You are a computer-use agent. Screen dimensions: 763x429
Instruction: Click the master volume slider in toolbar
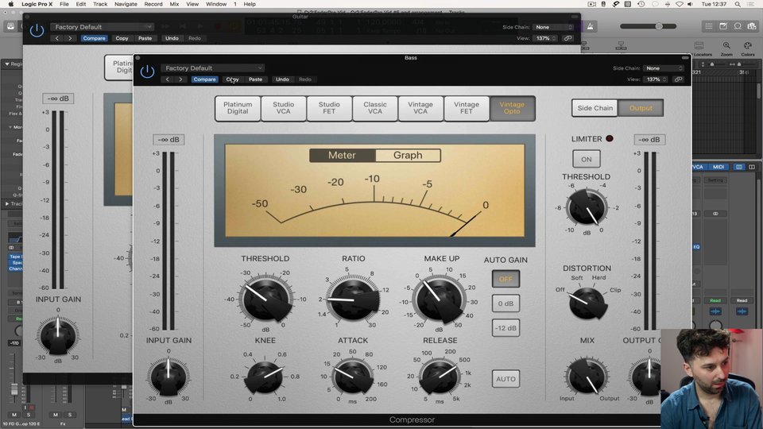click(649, 26)
